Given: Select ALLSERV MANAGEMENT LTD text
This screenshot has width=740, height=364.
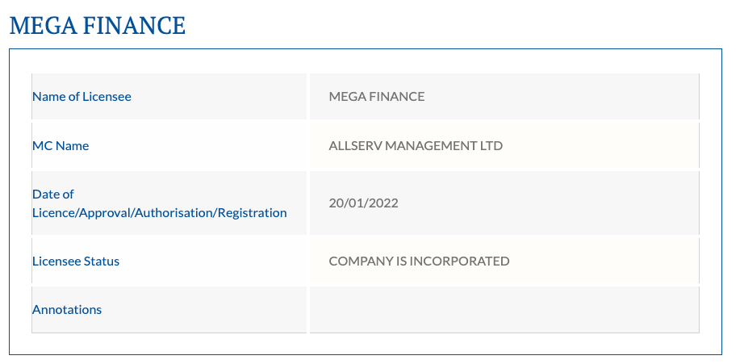Looking at the screenshot, I should point(416,145).
